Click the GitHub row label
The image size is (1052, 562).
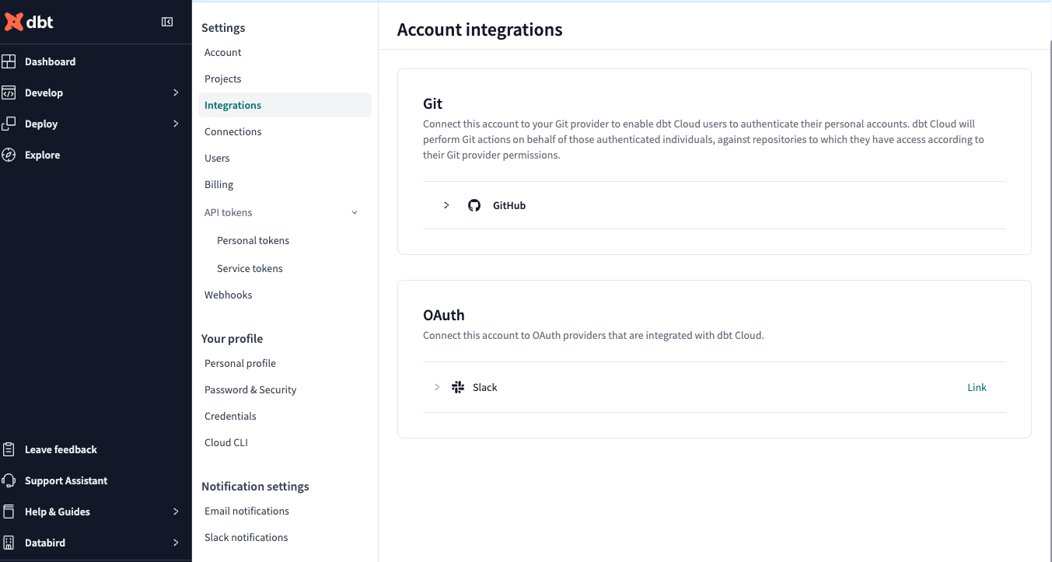pyautogui.click(x=509, y=205)
